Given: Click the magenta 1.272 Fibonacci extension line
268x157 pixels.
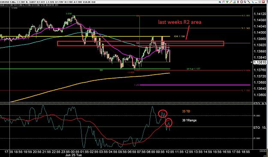Looking at the screenshot, I should pyautogui.click(x=195, y=85).
